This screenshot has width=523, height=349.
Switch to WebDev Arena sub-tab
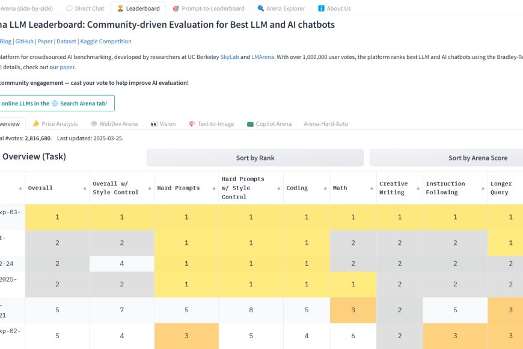(114, 124)
